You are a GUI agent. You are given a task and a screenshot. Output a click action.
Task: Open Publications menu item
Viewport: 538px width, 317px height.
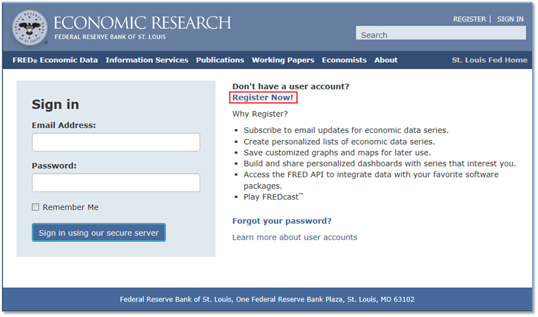(x=220, y=60)
